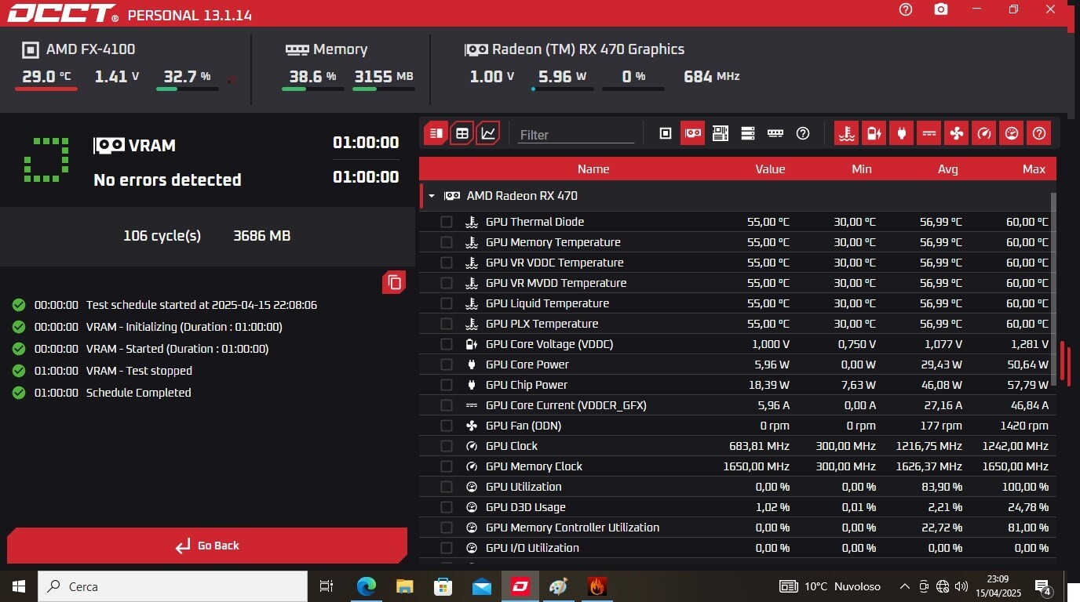The height and width of the screenshot is (602, 1080).
Task: Click the CPU usage 32.7 % progress bar
Action: coord(187,89)
